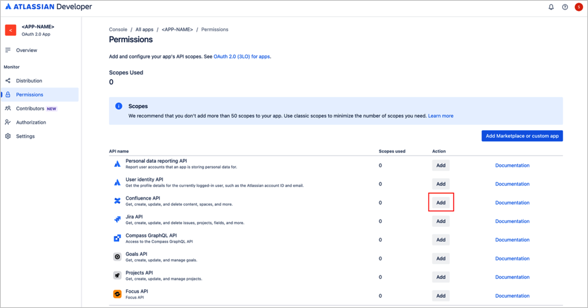The width and height of the screenshot is (588, 308).
Task: Add the Personal data reporting API
Action: coord(441,165)
